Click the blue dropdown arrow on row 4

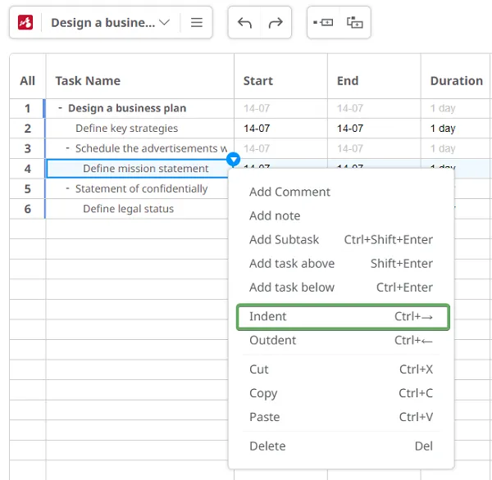[x=234, y=159]
